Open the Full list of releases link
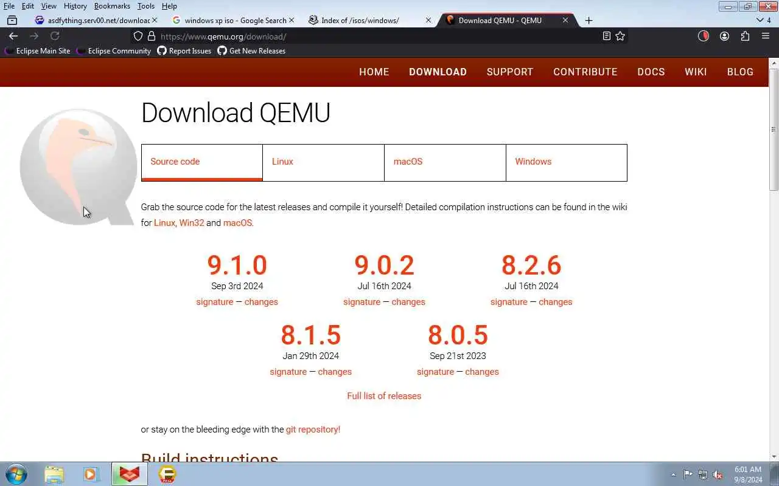The width and height of the screenshot is (779, 486). (x=384, y=396)
